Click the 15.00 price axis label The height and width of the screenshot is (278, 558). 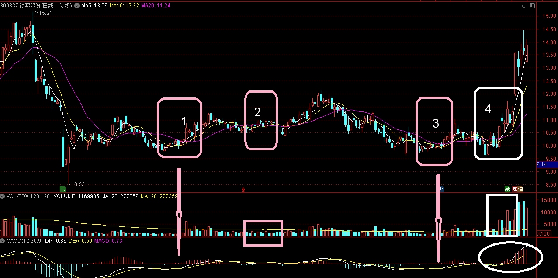pos(549,16)
